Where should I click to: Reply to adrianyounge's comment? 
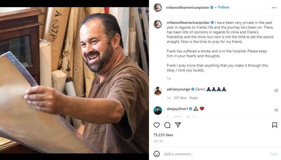pos(194,98)
